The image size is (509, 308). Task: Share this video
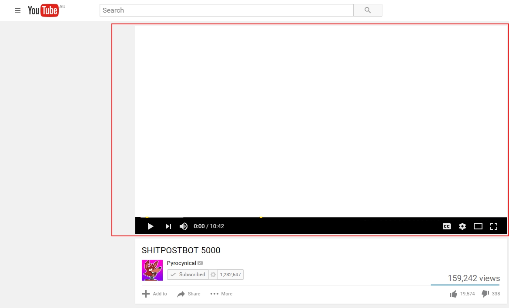[189, 294]
